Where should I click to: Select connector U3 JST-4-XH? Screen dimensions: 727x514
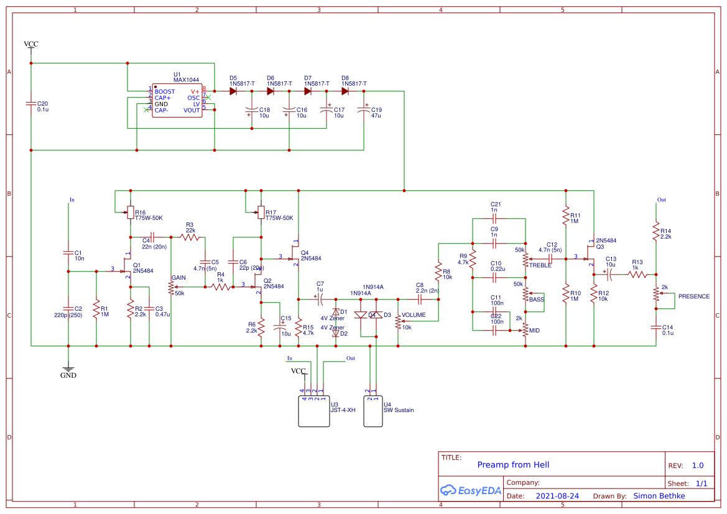coord(314,411)
